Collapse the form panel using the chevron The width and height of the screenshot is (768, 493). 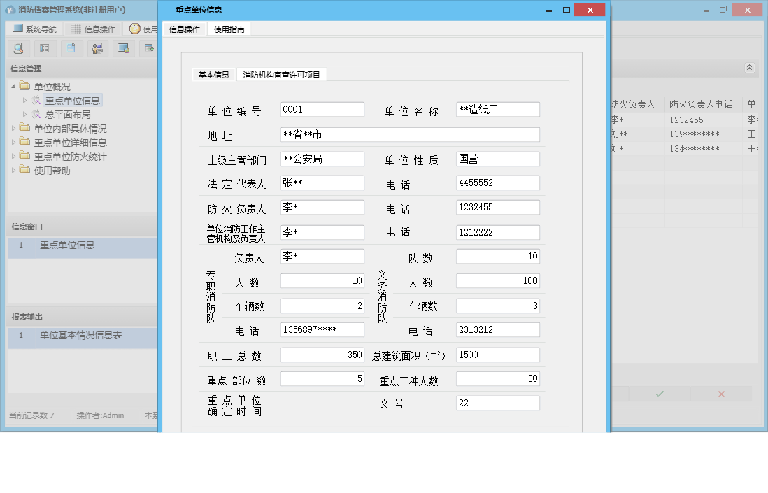(x=749, y=68)
